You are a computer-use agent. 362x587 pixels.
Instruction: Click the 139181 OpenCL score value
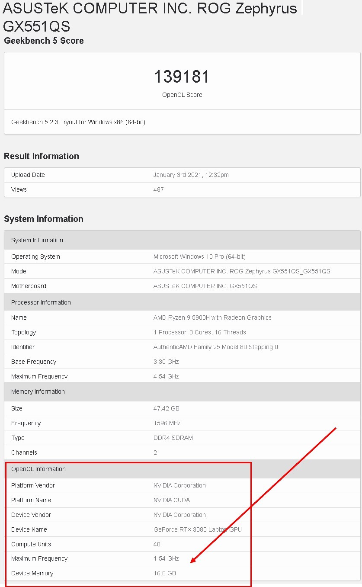pos(182,77)
